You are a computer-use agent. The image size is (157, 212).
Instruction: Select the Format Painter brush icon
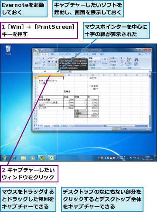43,65
